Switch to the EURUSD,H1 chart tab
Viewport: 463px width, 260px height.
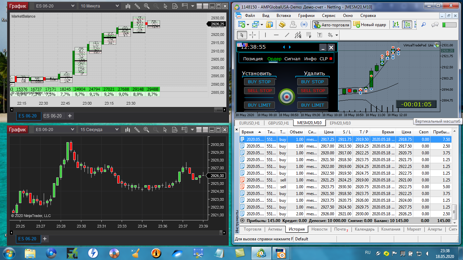pyautogui.click(x=249, y=123)
